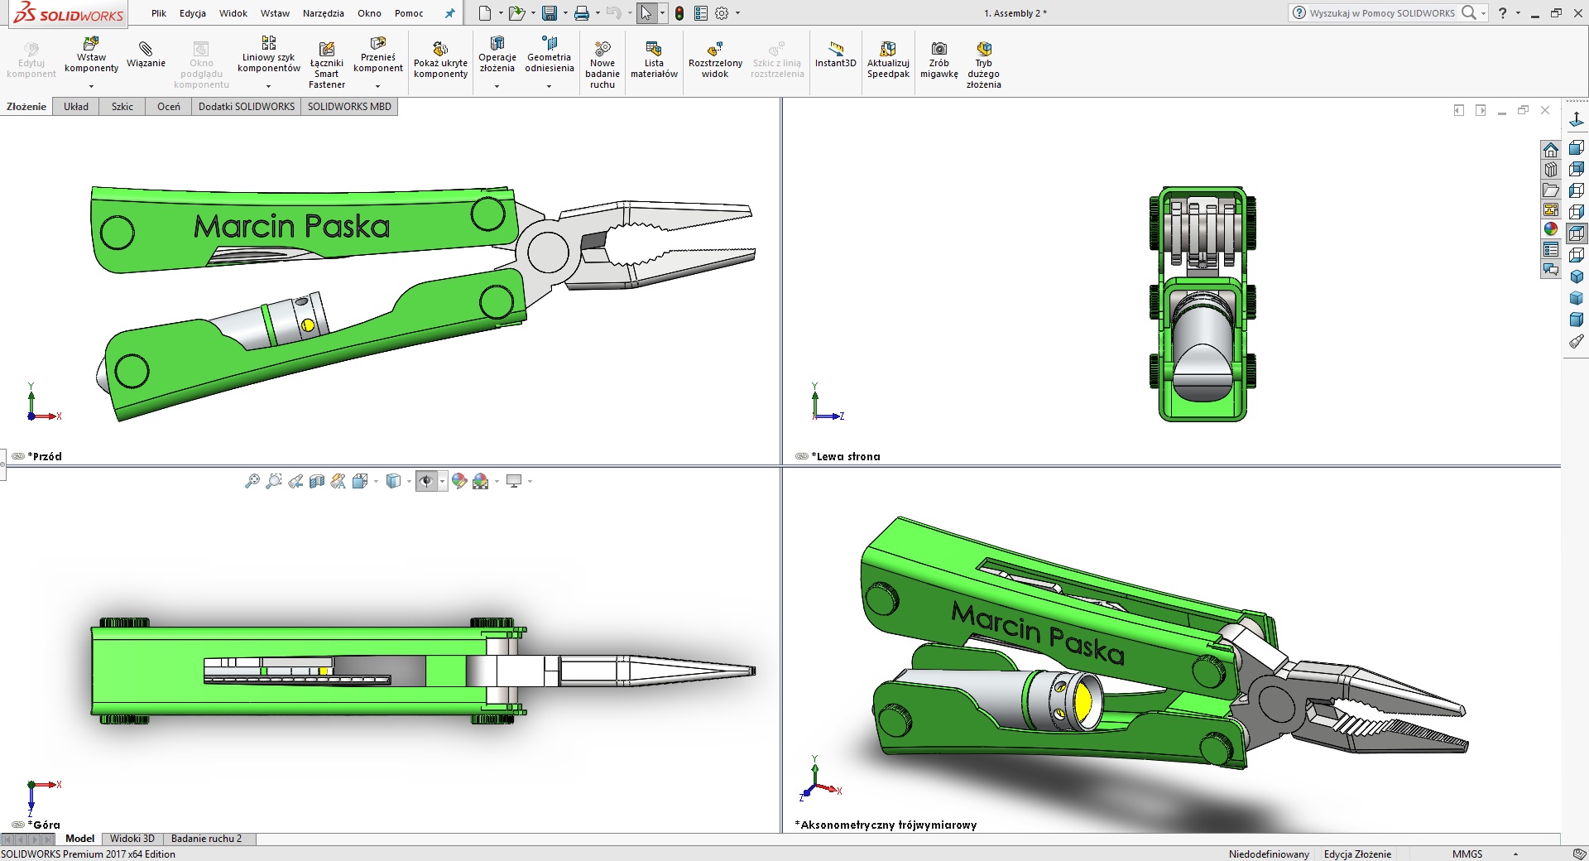
Task: Expand the Save button dropdown arrow
Action: (565, 13)
